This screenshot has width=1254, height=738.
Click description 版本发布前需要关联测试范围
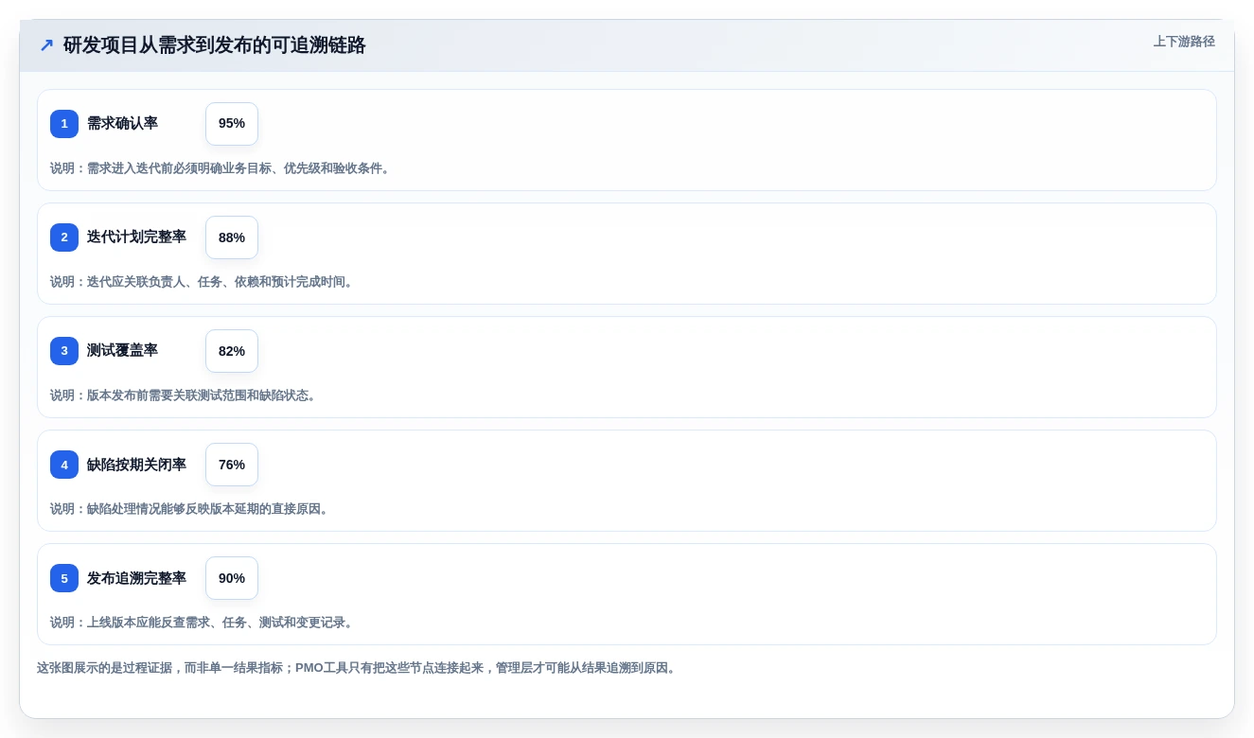coord(184,395)
